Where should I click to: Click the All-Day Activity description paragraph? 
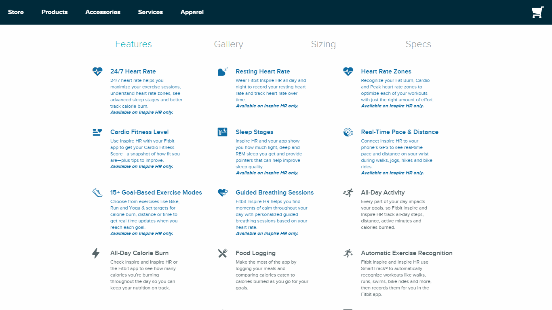pos(394,214)
